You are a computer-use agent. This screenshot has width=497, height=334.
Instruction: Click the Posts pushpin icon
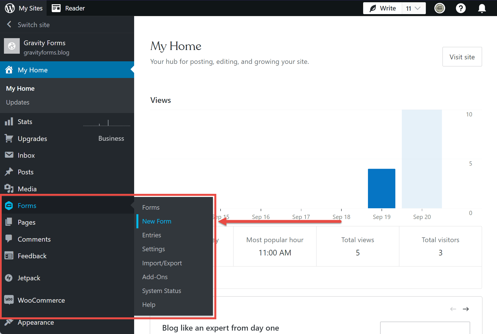9,172
